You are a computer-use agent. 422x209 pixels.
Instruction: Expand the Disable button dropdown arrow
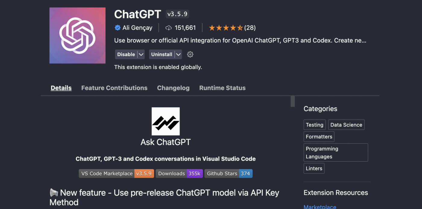141,54
